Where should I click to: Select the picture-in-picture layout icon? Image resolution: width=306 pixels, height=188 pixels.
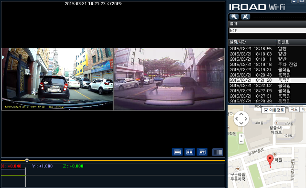[x=202, y=152]
